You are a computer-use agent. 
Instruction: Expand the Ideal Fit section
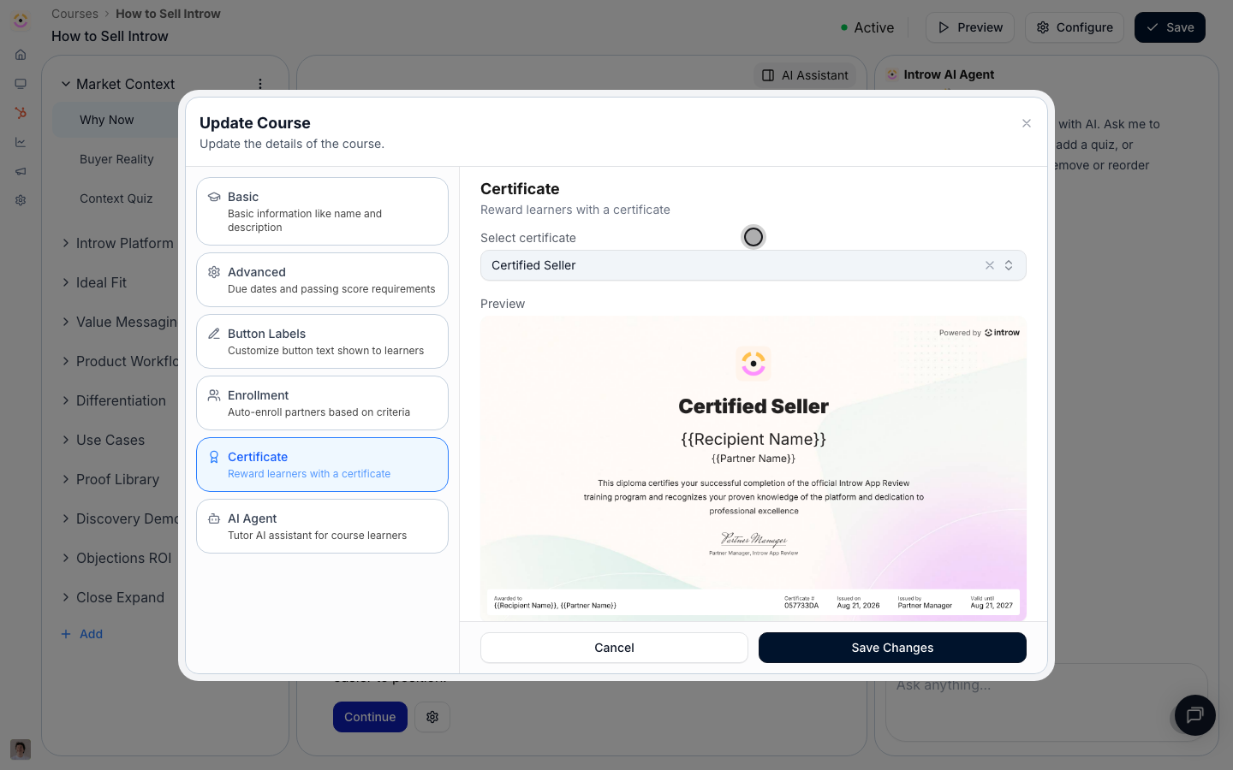[x=65, y=282]
